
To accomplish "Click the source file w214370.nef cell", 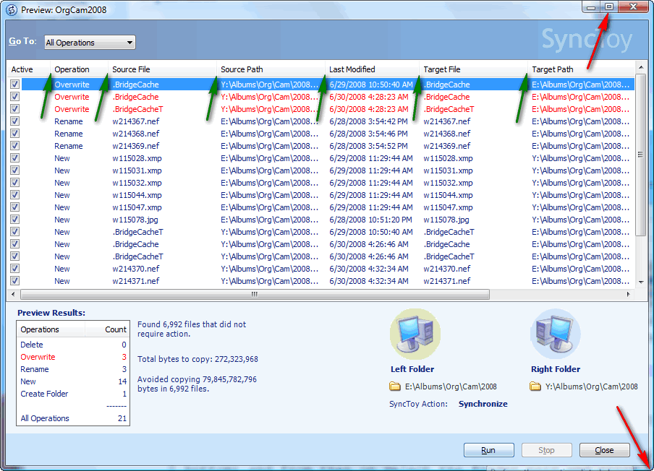I will coord(136,269).
